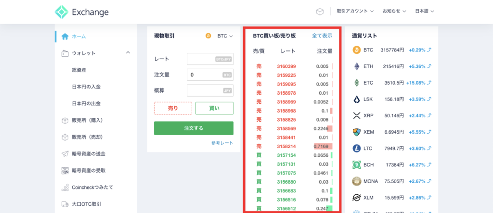Select the XRP icon in currency list
This screenshot has width=493, height=213.
point(357,115)
